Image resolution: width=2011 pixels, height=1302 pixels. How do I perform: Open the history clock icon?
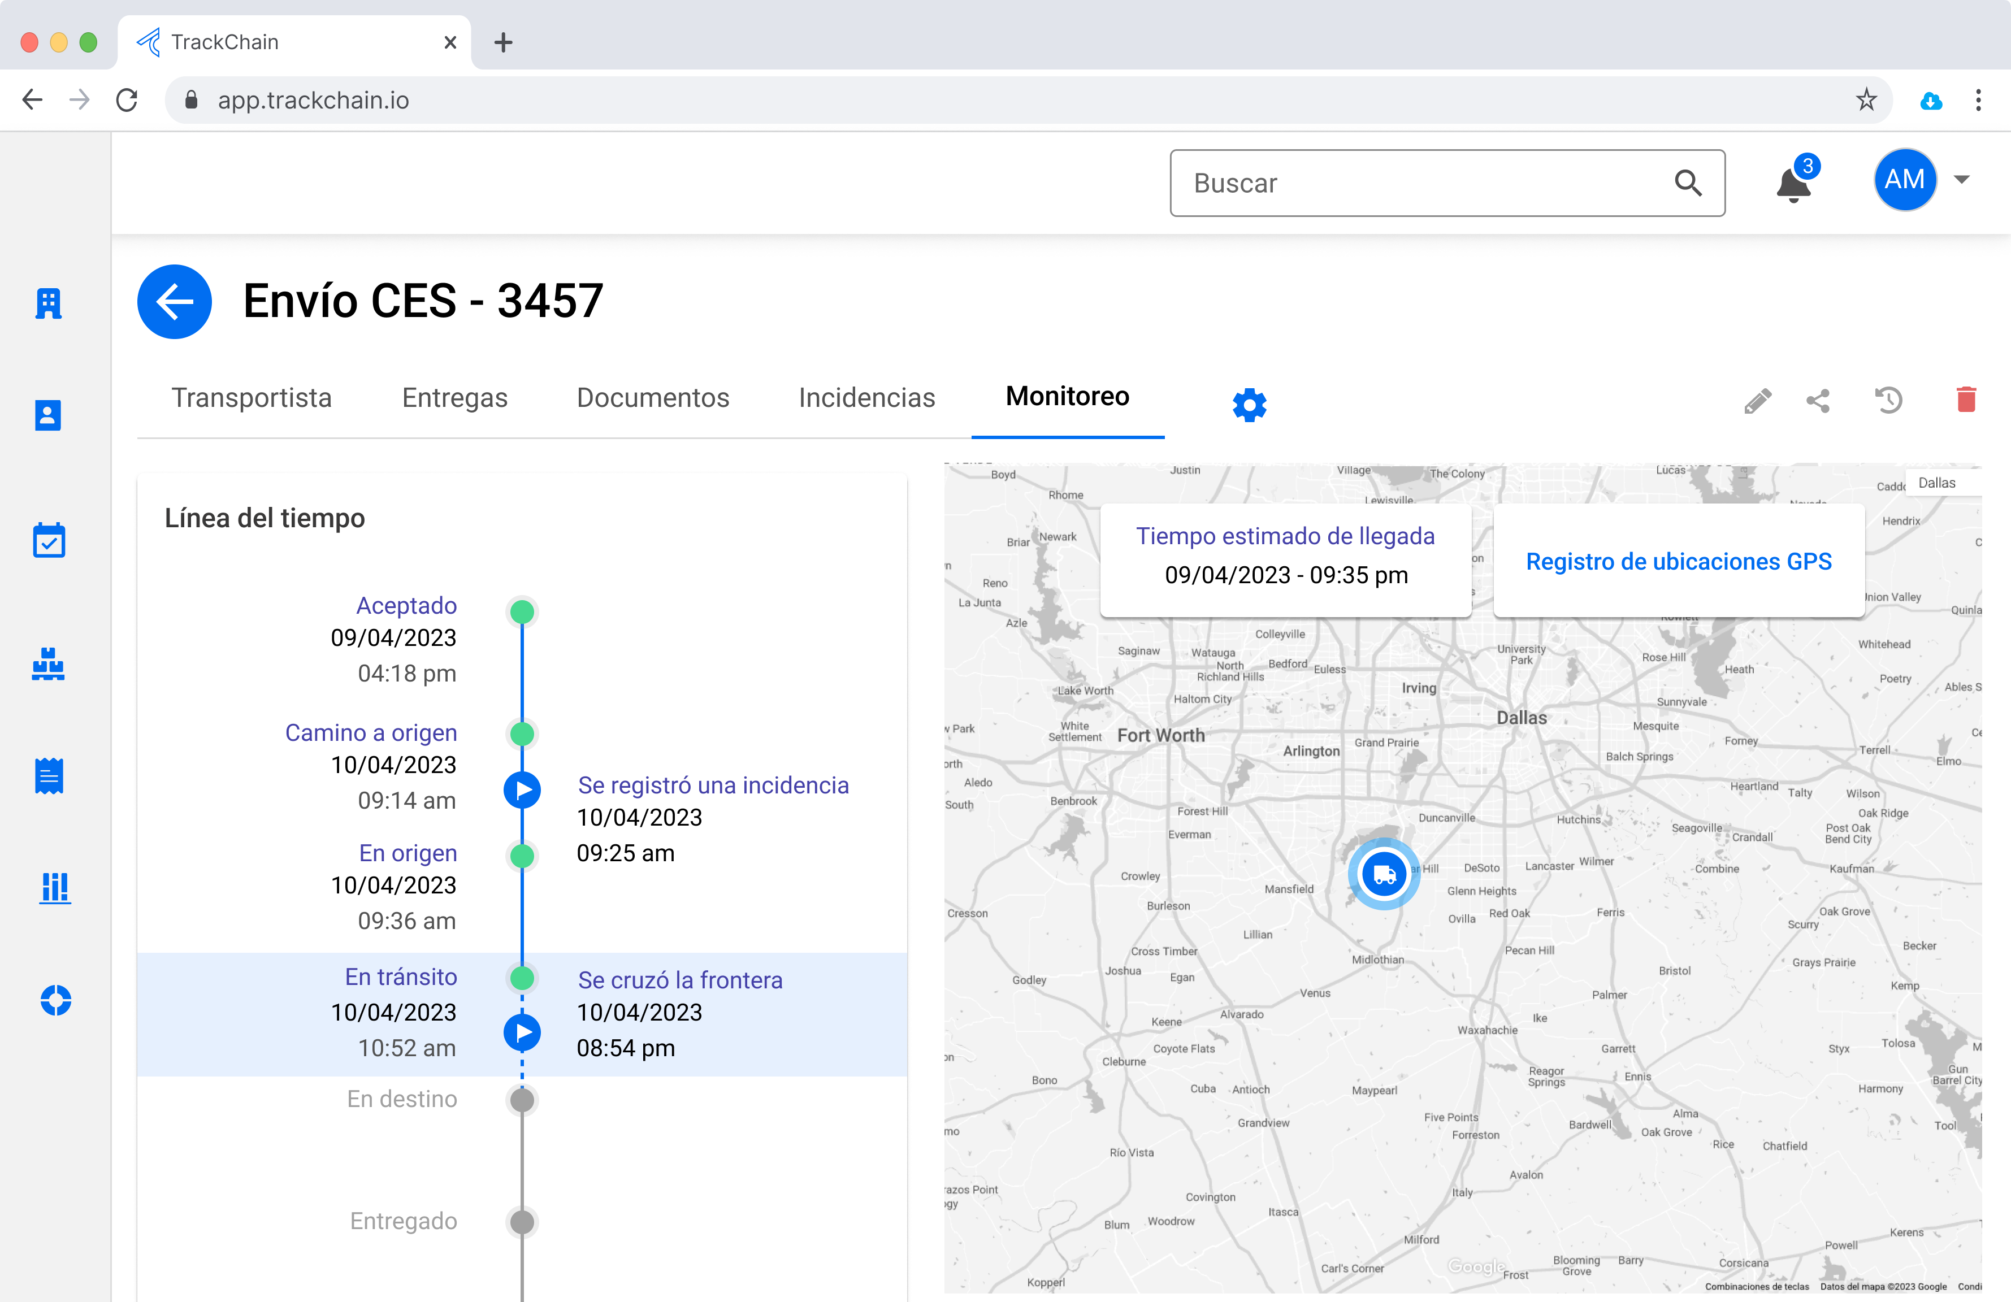pos(1888,400)
